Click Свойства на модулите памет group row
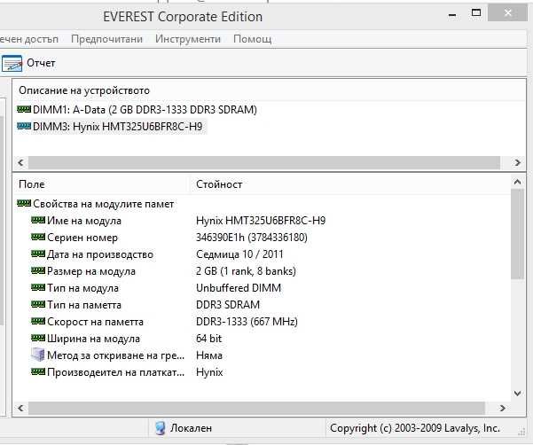The image size is (533, 445). pyautogui.click(x=96, y=204)
